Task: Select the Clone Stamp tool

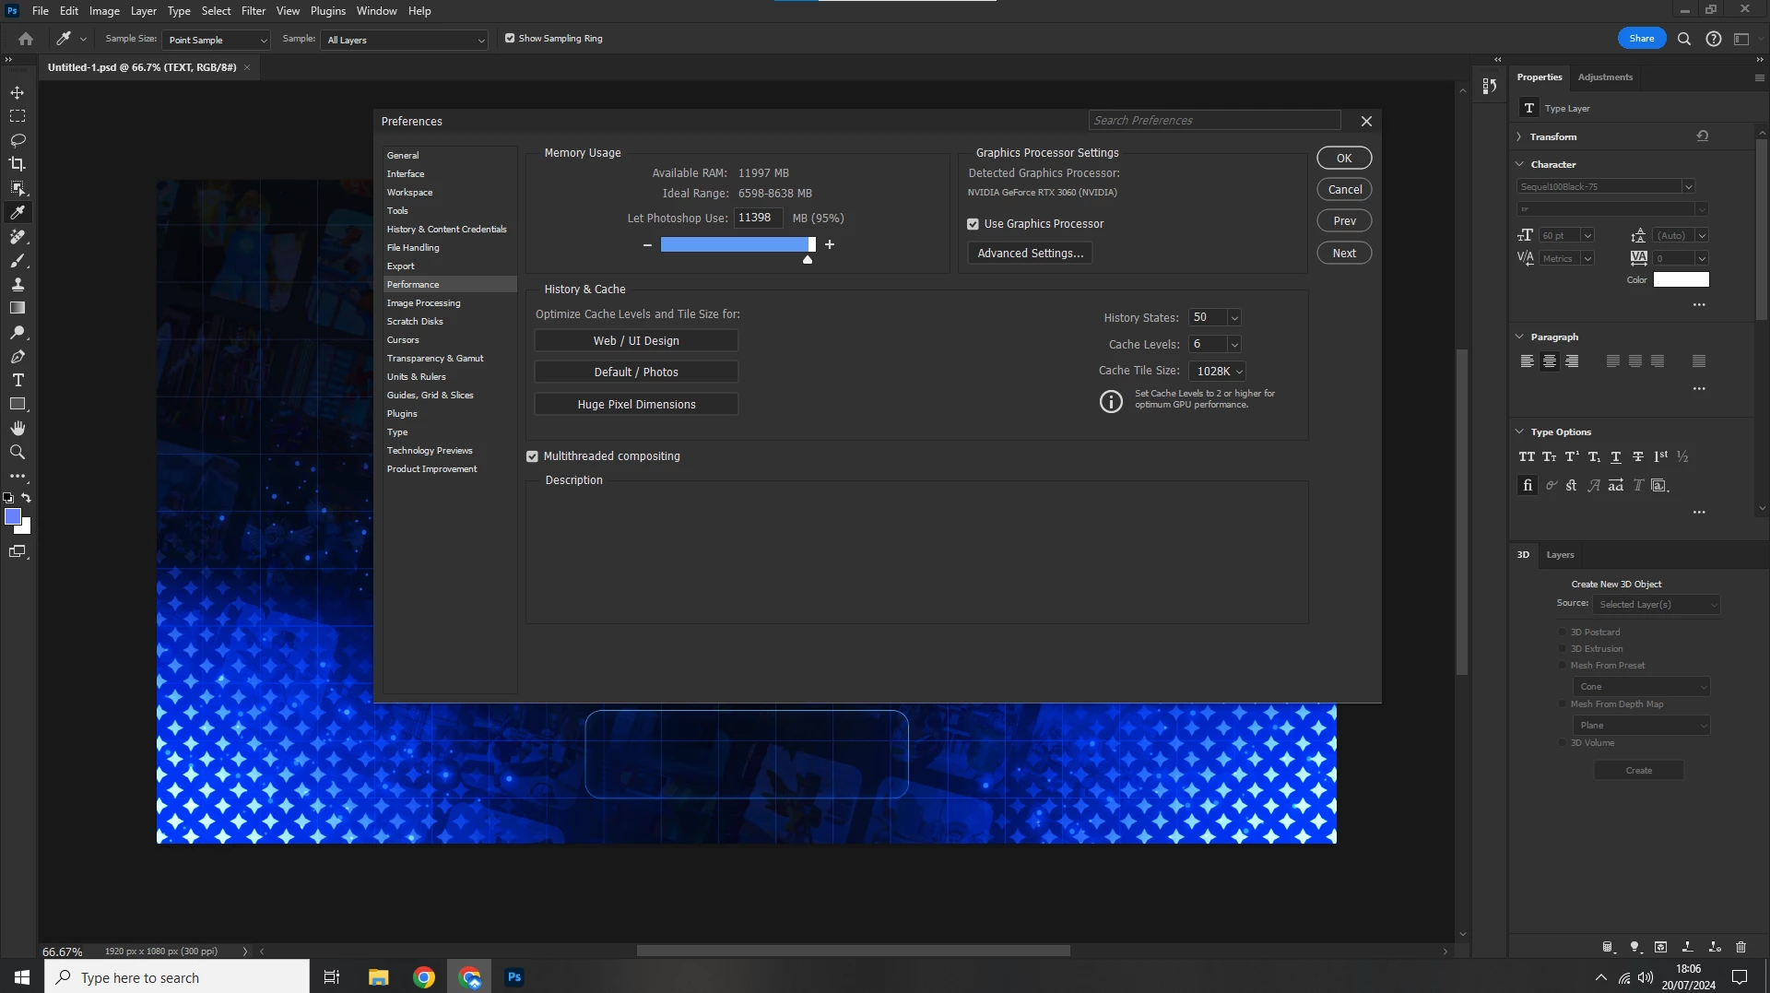Action: click(x=18, y=284)
